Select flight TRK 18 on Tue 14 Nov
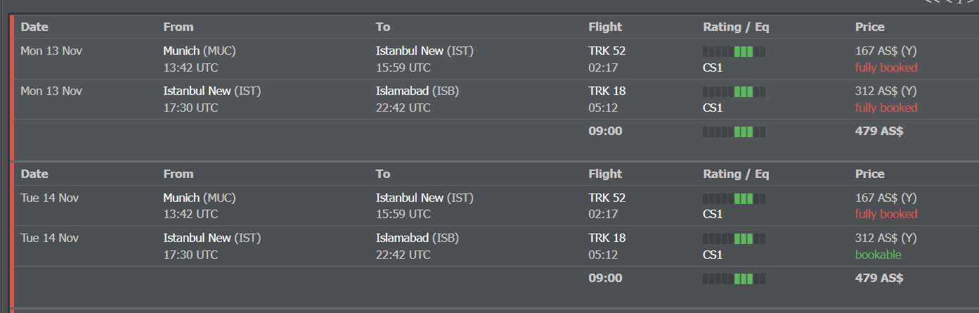Viewport: 979px width, 313px height. 607,238
